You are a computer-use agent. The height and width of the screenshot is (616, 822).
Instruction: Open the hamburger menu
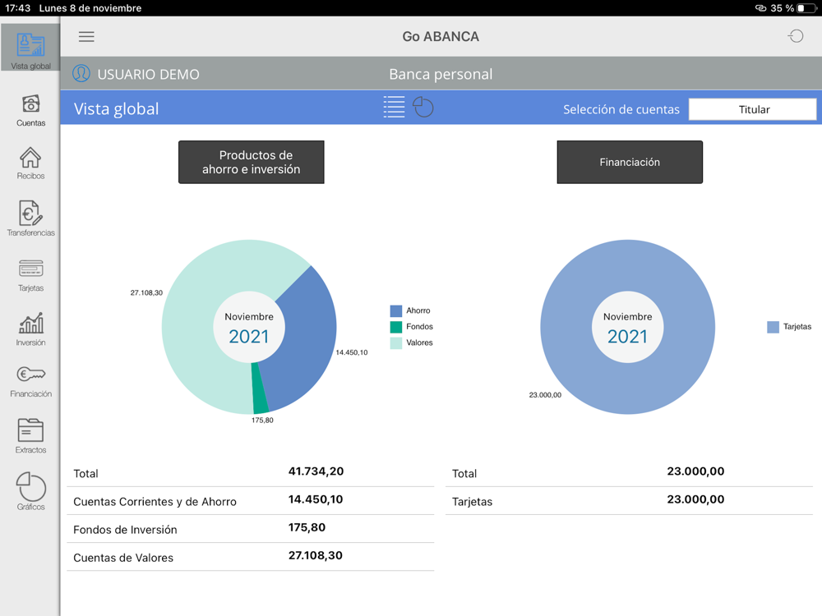[86, 37]
